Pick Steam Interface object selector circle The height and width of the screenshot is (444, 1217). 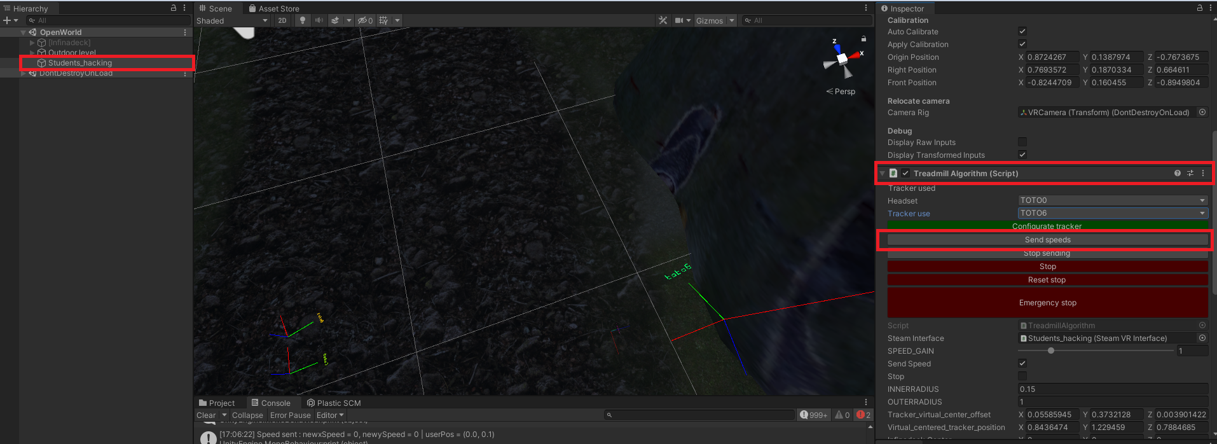tap(1202, 338)
